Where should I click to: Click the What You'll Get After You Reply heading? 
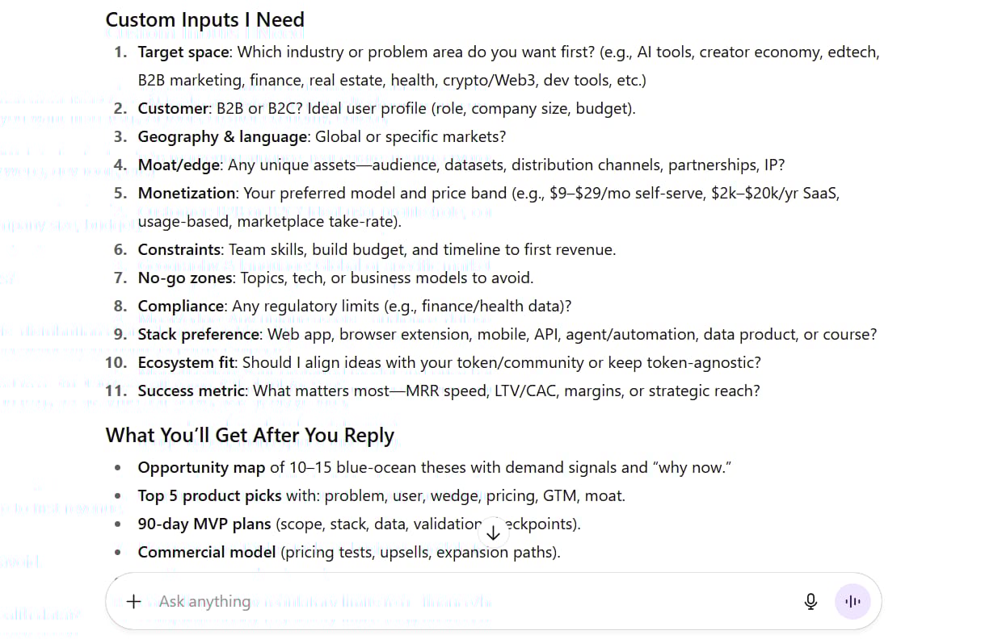tap(250, 435)
